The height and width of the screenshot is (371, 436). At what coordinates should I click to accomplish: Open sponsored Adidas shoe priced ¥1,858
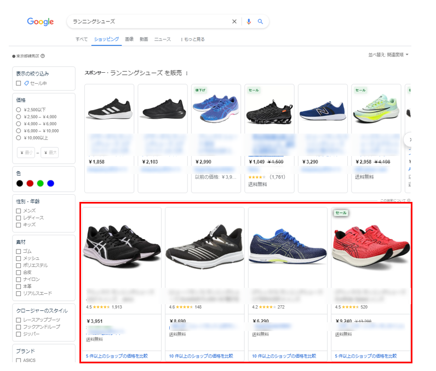point(110,138)
